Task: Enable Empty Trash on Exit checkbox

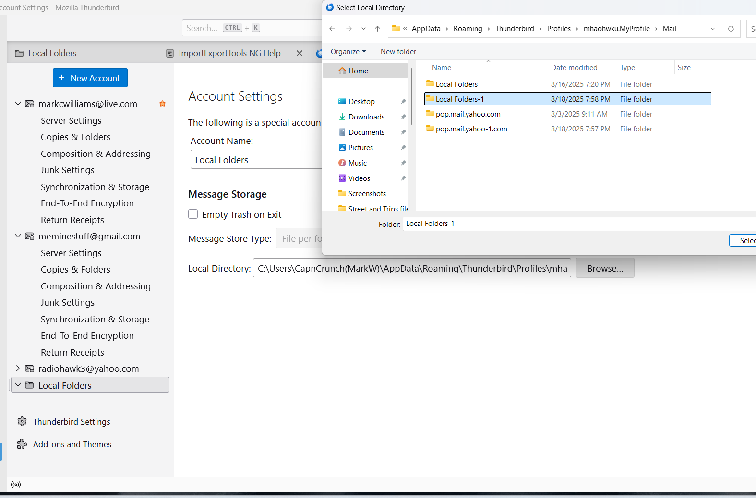Action: click(x=193, y=214)
